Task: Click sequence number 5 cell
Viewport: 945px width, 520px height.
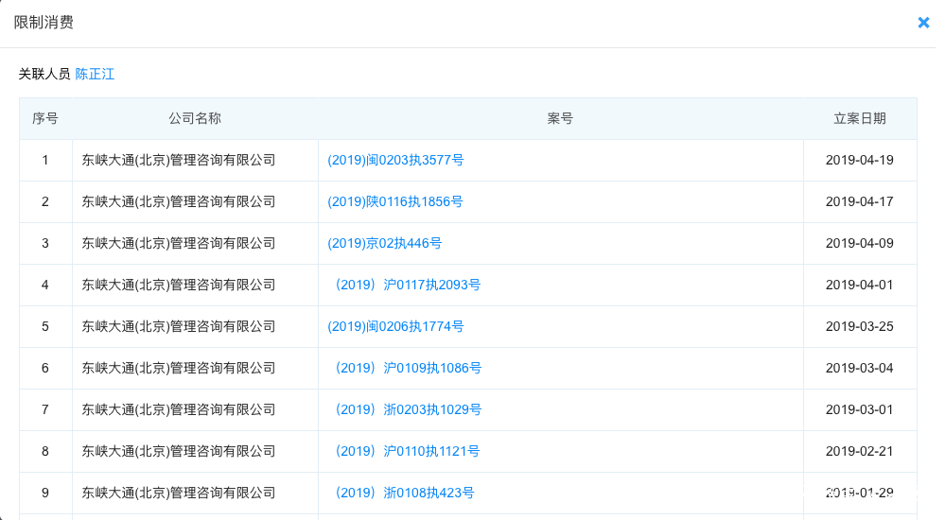Action: (45, 326)
